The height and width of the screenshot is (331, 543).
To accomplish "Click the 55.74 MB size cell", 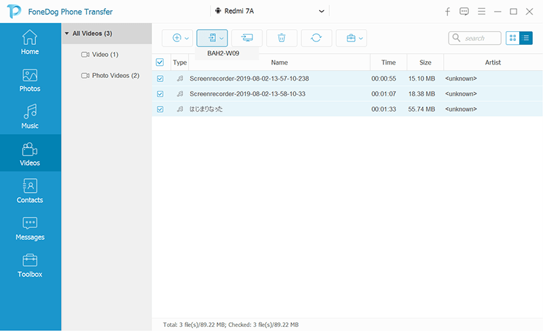I will coord(422,109).
